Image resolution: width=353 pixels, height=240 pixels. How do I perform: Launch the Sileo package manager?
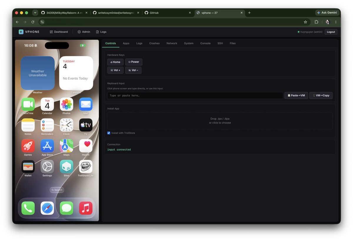click(x=66, y=167)
